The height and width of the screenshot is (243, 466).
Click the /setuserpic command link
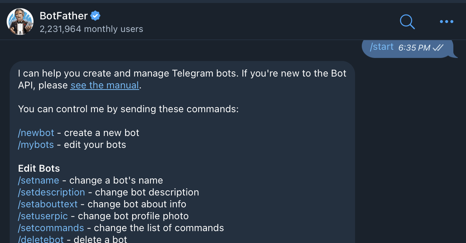pos(43,216)
